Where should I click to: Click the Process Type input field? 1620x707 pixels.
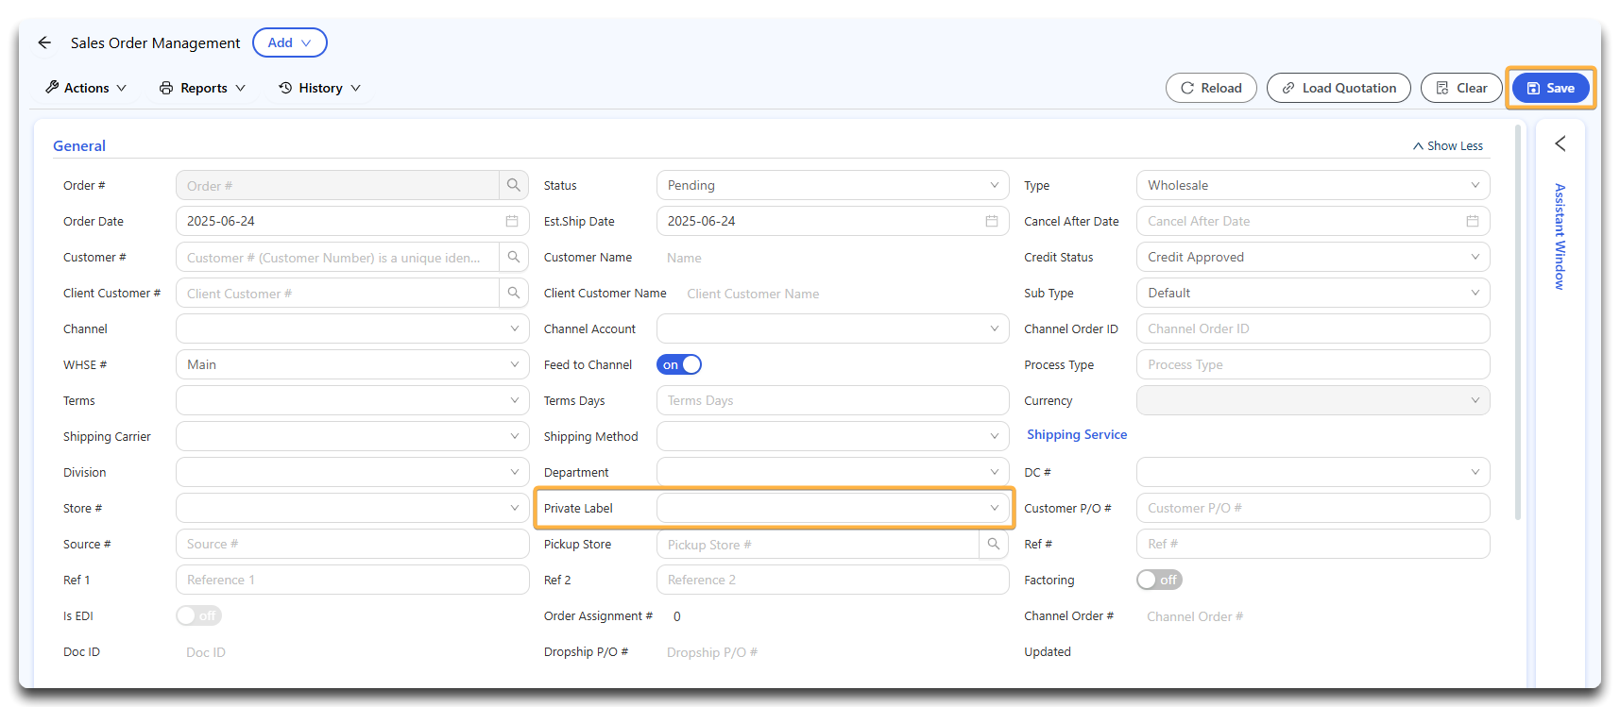(1313, 364)
